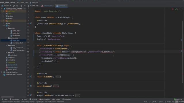The height and width of the screenshot is (103, 184).
Task: Collapse the entities folder
Action: coord(6,28)
